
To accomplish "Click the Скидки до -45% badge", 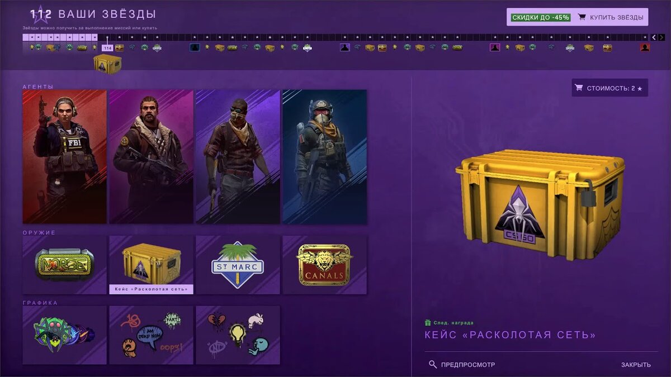I will 540,17.
